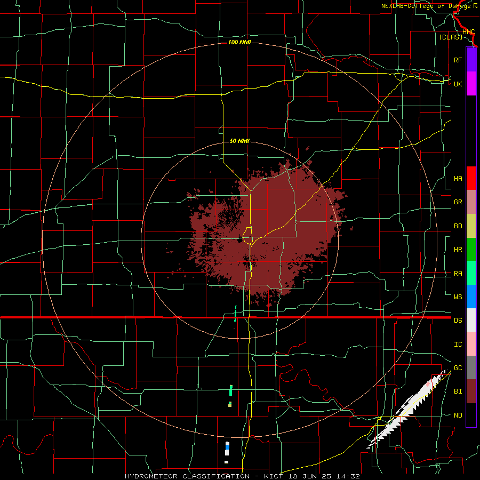Click the RF legend label
480x480 pixels.
(458, 60)
